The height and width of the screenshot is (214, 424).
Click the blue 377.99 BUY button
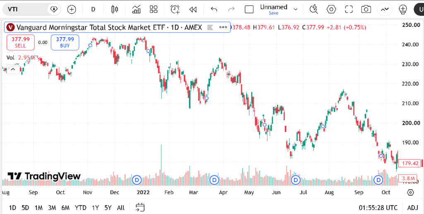point(65,43)
